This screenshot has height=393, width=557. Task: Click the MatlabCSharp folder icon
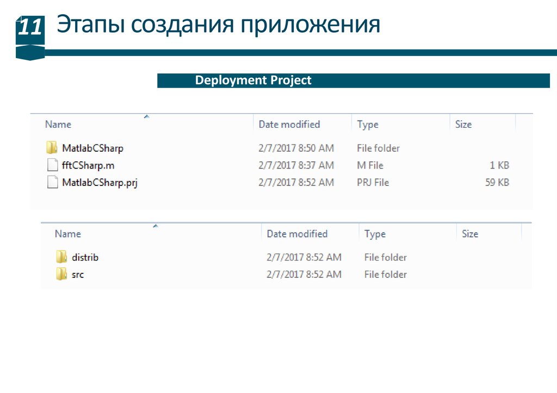52,148
